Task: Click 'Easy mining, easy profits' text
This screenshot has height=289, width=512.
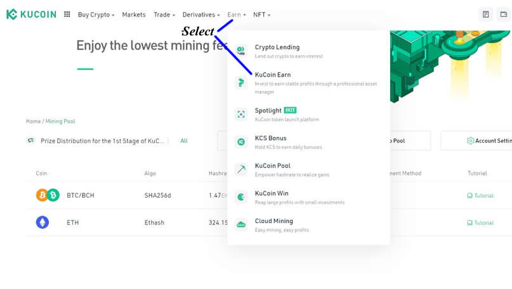Action: [x=282, y=230]
